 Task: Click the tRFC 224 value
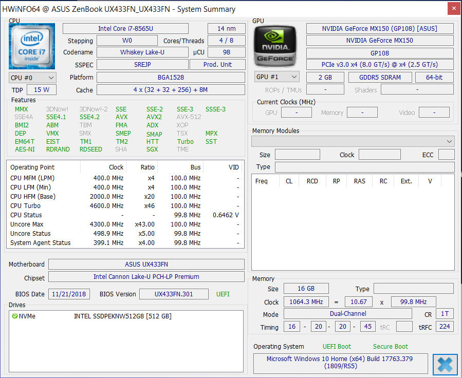click(445, 327)
